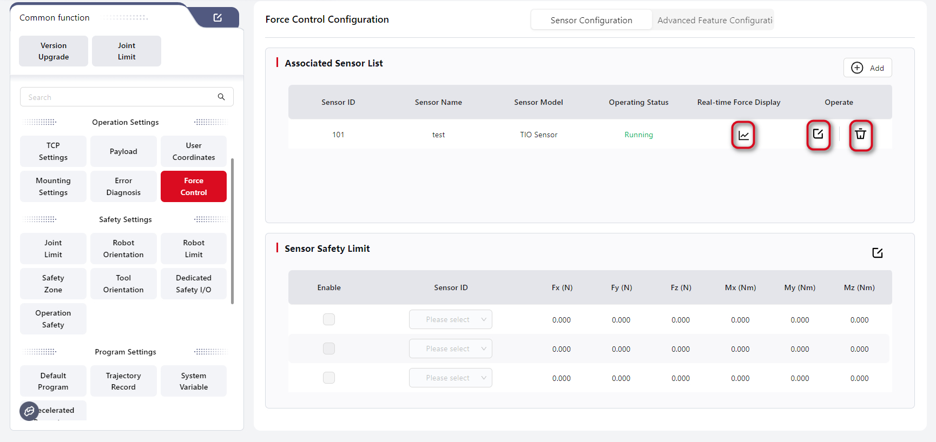
Task: Check the second row Enable checkbox
Action: pyautogui.click(x=329, y=349)
